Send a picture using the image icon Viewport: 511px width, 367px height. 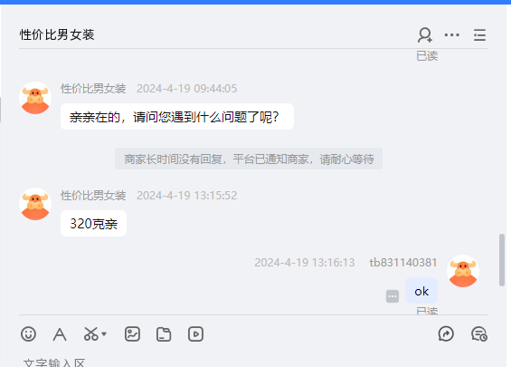132,334
